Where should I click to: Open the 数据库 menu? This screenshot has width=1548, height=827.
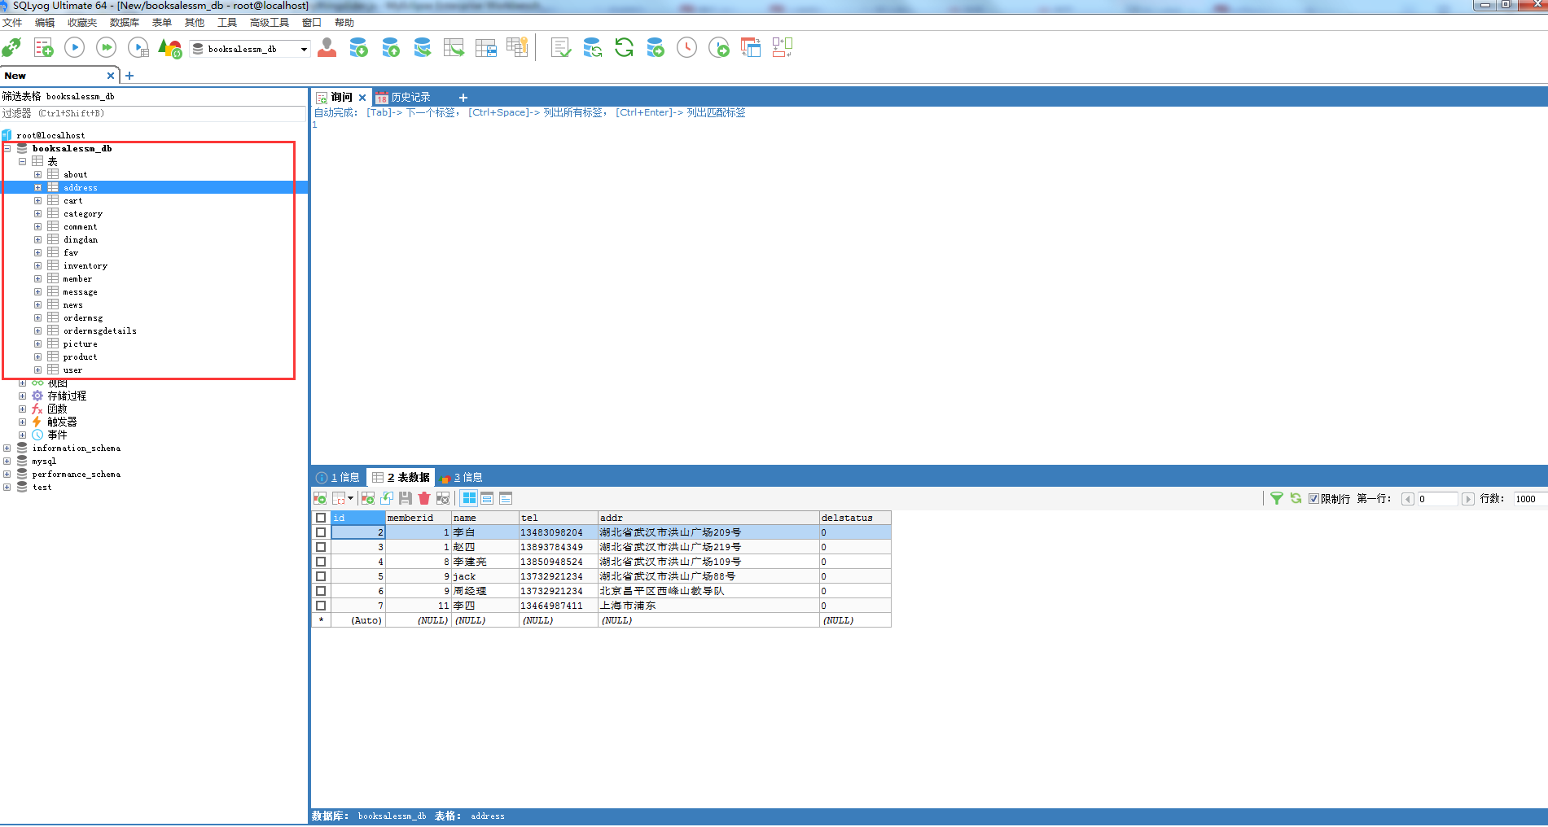tap(124, 23)
